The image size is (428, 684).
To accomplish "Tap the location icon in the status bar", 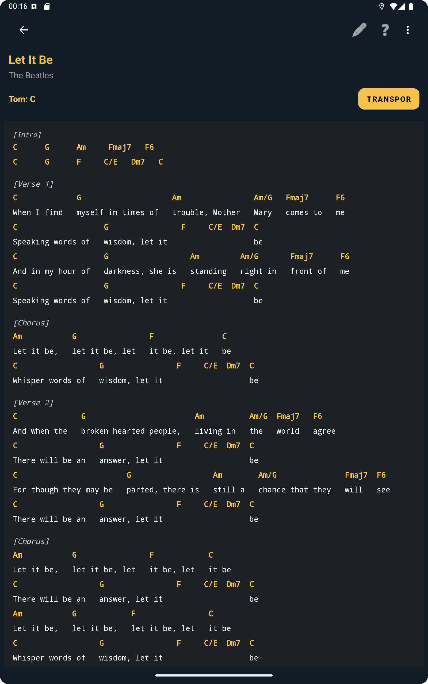I will tap(382, 6).
